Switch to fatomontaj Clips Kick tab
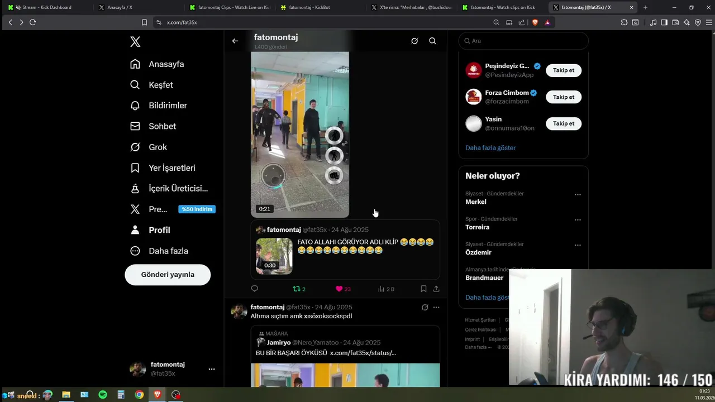The height and width of the screenshot is (402, 715). point(229,7)
